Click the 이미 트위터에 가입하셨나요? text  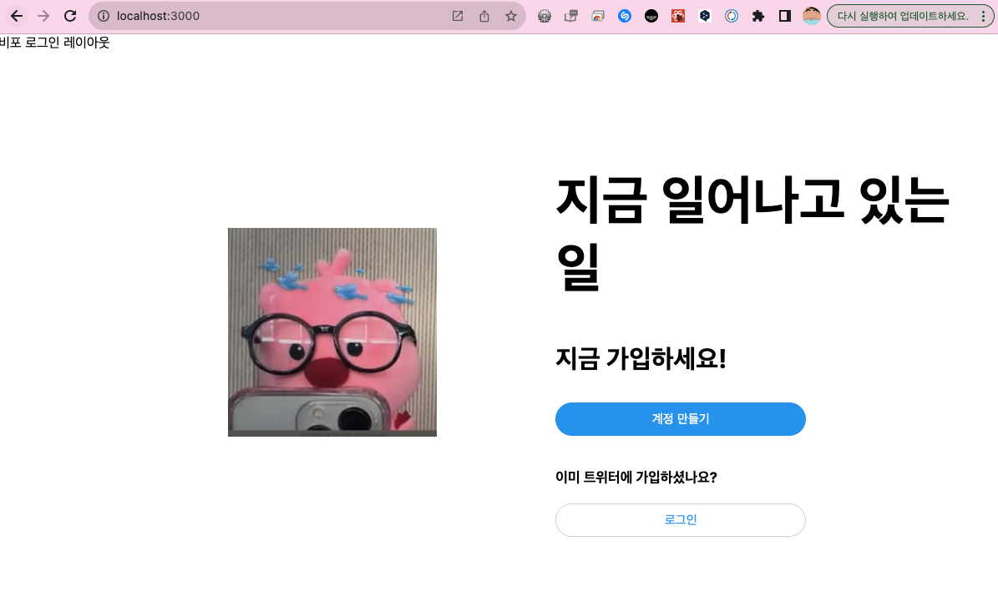[x=636, y=478]
